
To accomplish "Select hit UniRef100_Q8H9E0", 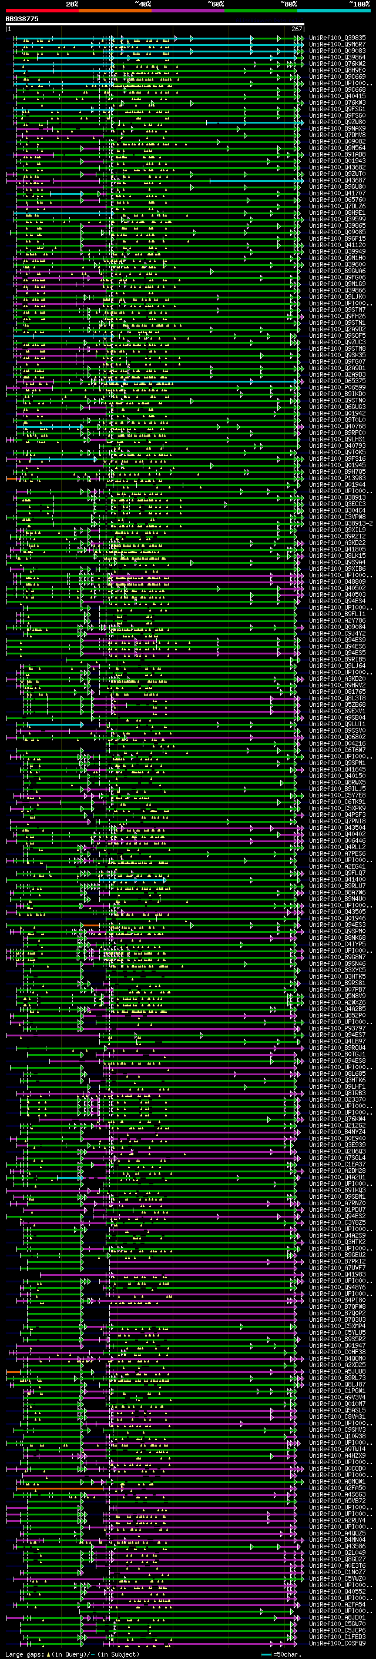I will 337,70.
